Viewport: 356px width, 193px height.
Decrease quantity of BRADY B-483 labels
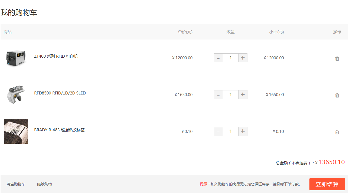point(218,132)
